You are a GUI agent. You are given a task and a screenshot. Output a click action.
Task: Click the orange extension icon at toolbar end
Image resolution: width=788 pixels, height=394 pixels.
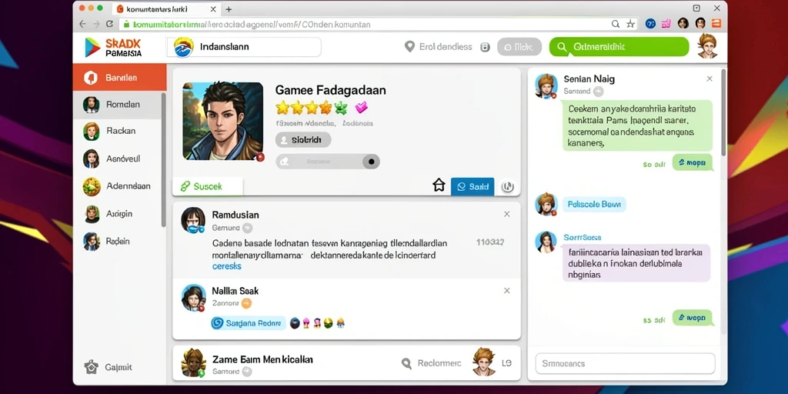[x=717, y=23]
